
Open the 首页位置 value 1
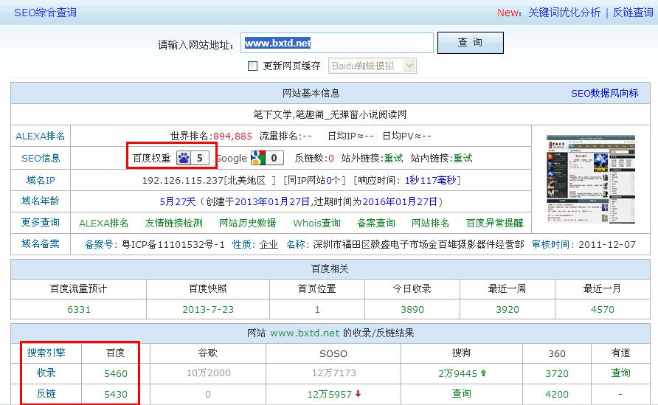click(x=317, y=310)
